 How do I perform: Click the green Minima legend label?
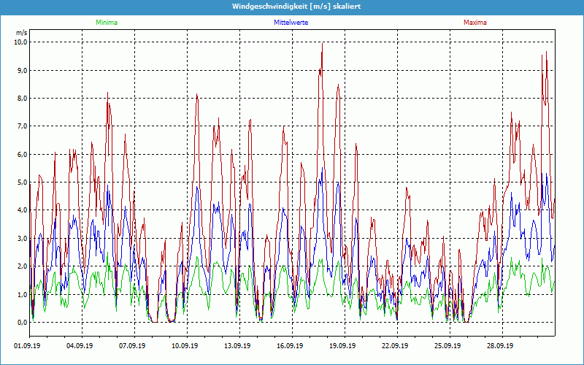point(107,23)
